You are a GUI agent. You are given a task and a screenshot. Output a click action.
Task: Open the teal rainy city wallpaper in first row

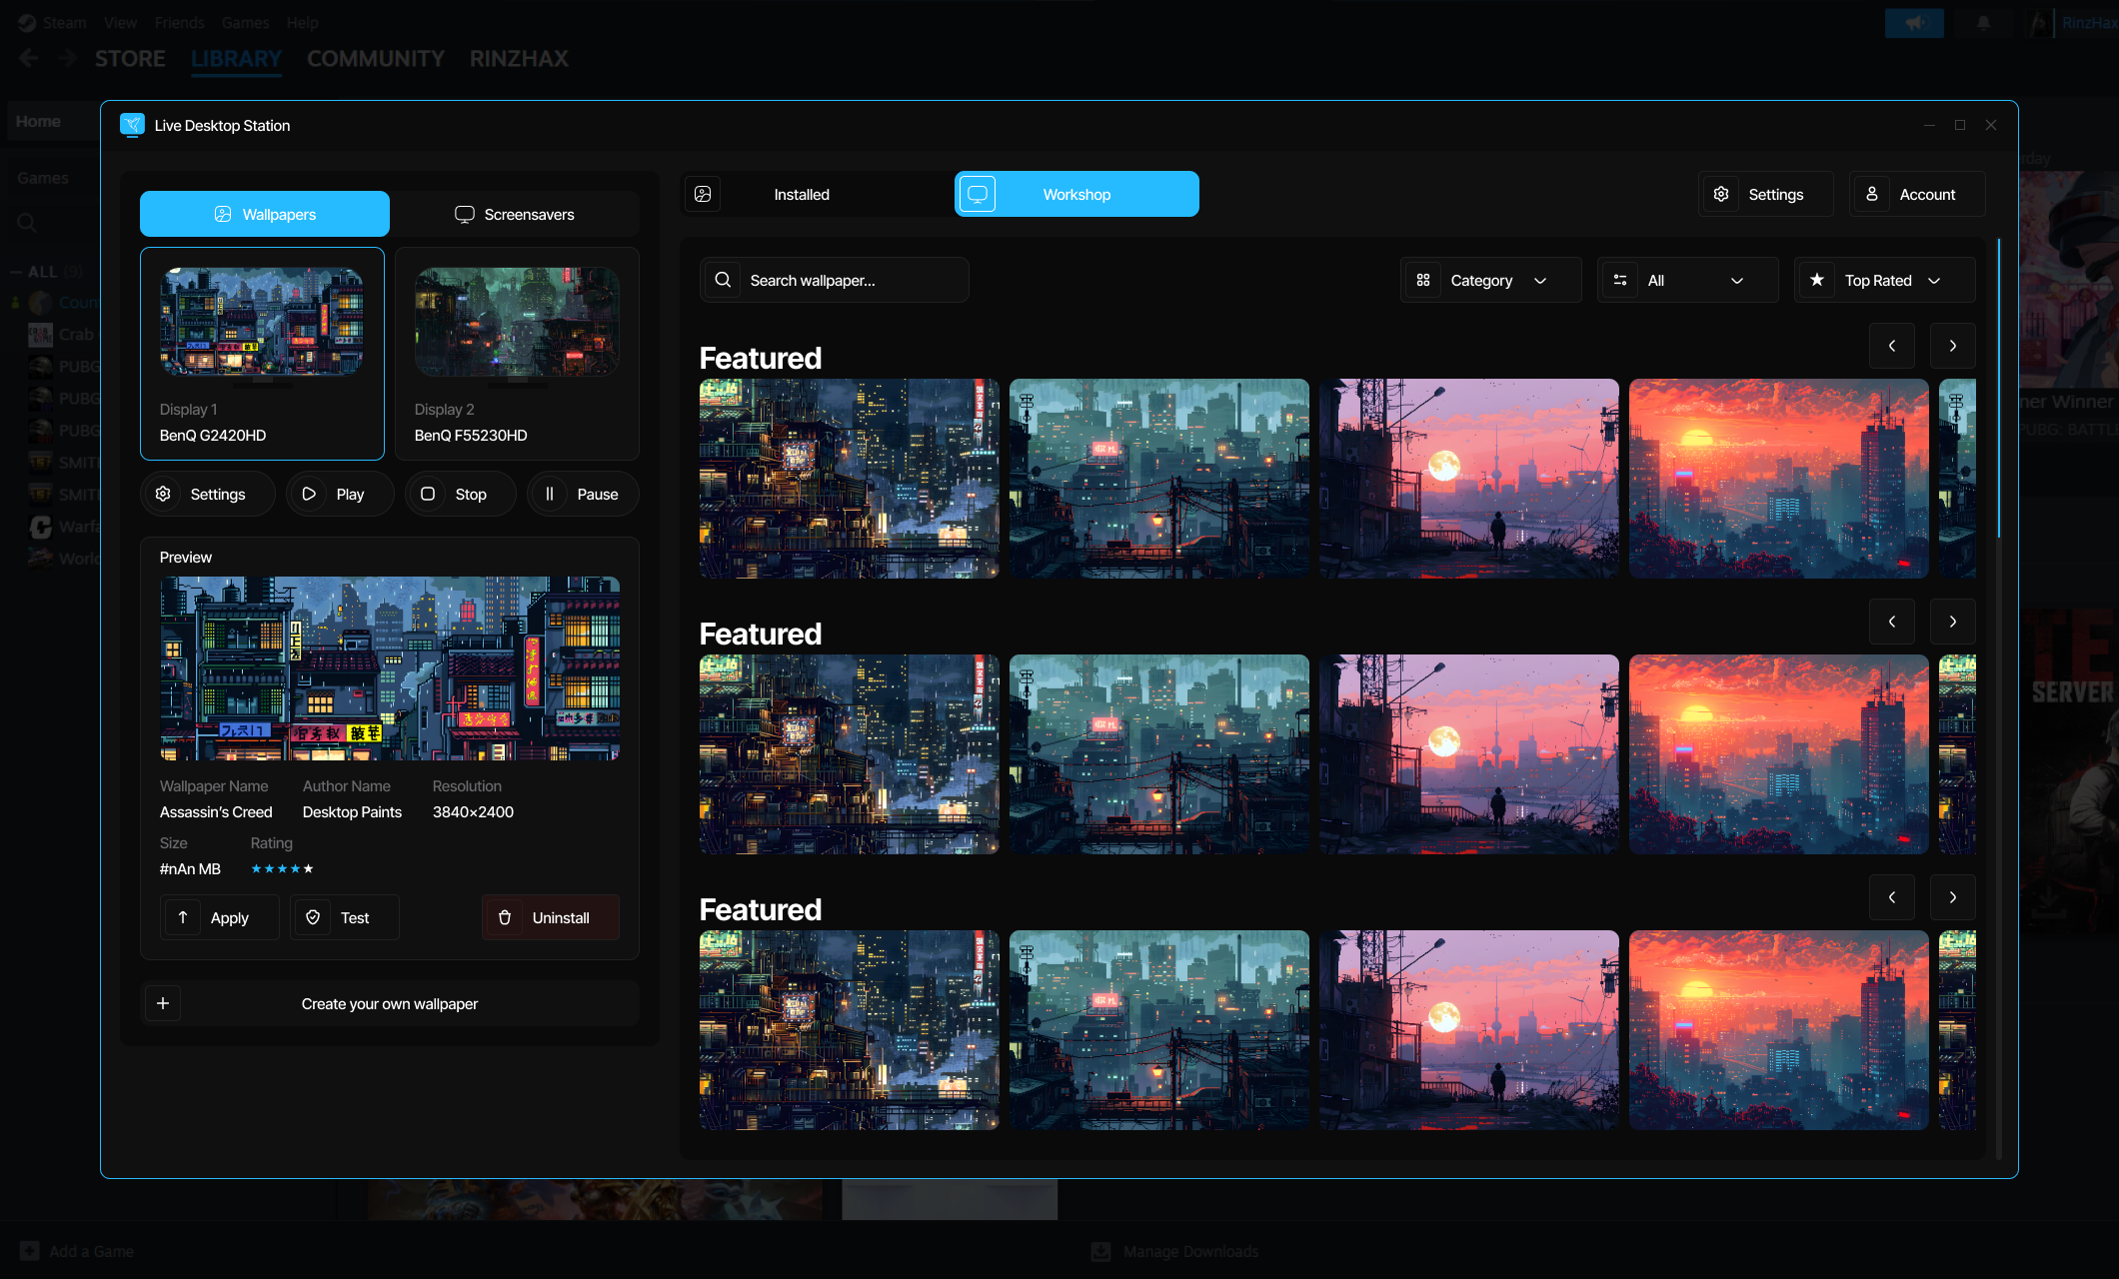click(1159, 479)
